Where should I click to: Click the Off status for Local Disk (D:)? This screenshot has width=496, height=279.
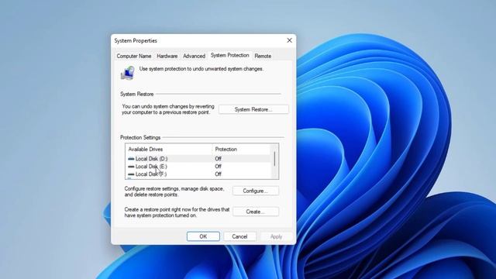pyautogui.click(x=218, y=159)
